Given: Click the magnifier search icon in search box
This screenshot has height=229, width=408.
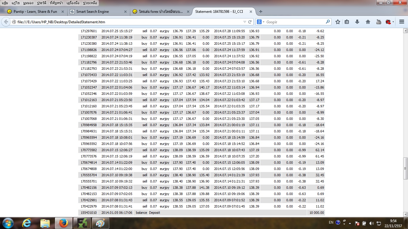Looking at the screenshot, I should (328, 22).
